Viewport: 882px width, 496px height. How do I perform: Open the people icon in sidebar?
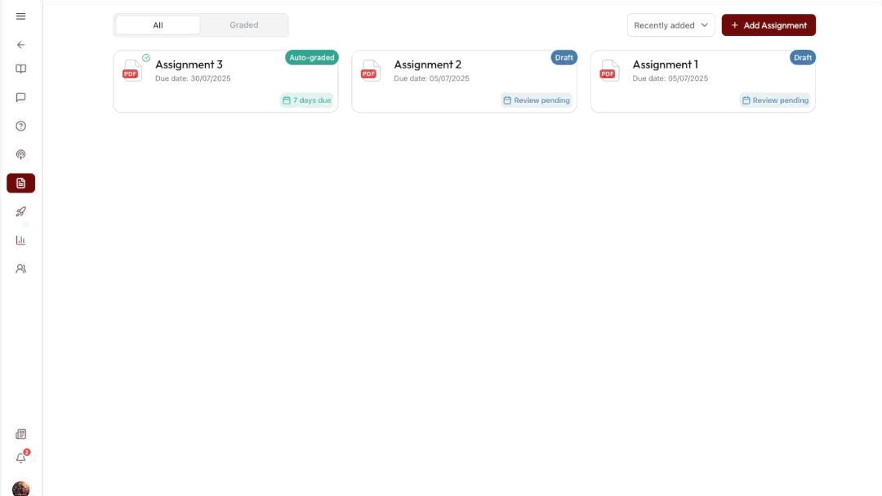[21, 268]
